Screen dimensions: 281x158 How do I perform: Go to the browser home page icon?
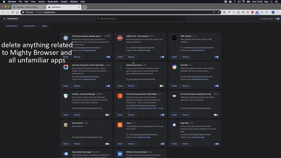[17, 12]
